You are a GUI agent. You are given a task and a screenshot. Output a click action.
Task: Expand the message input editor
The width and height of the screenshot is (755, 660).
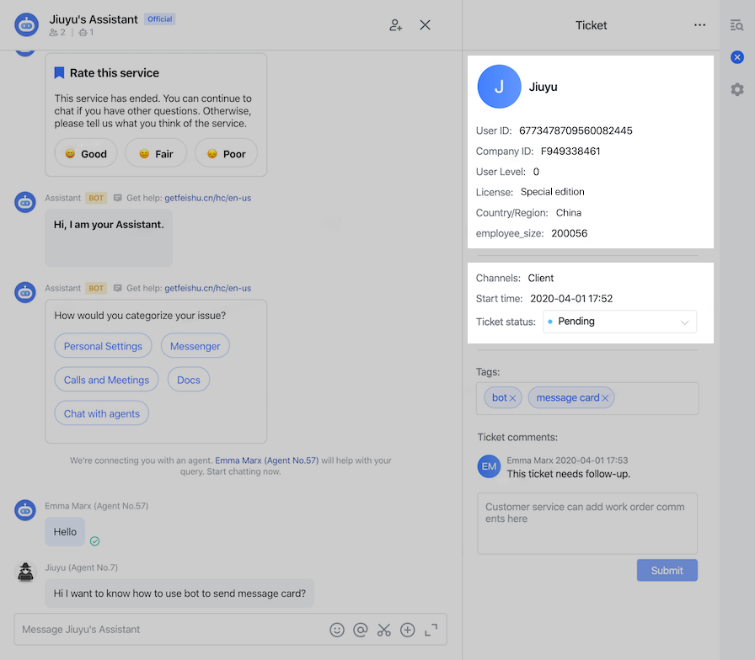[431, 630]
